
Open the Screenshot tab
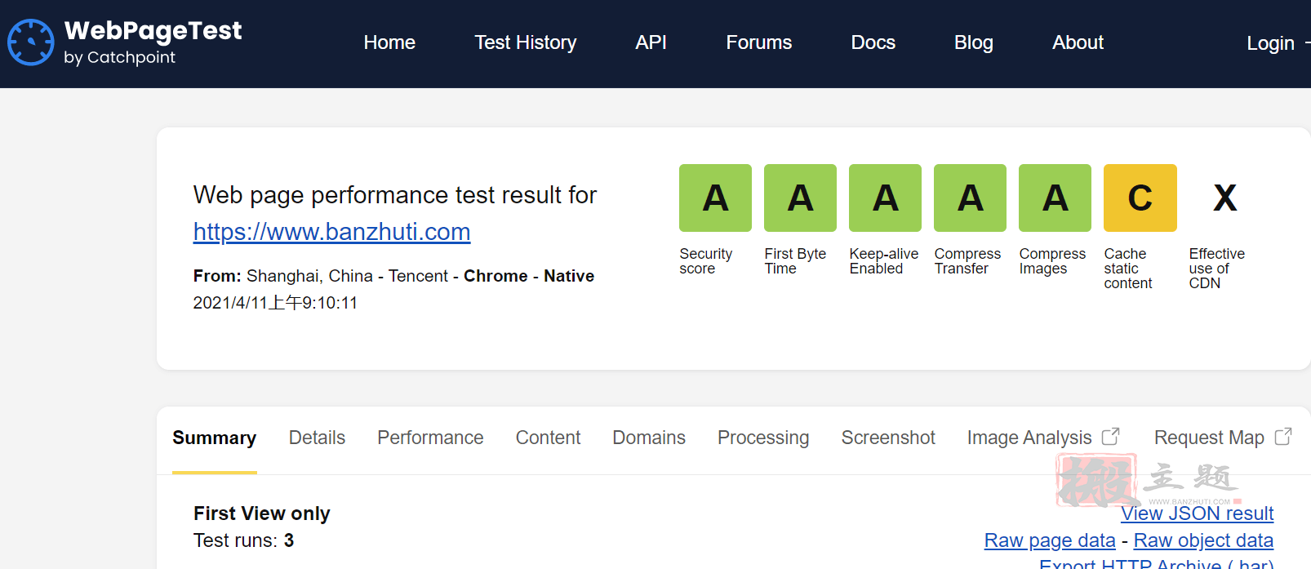point(888,438)
